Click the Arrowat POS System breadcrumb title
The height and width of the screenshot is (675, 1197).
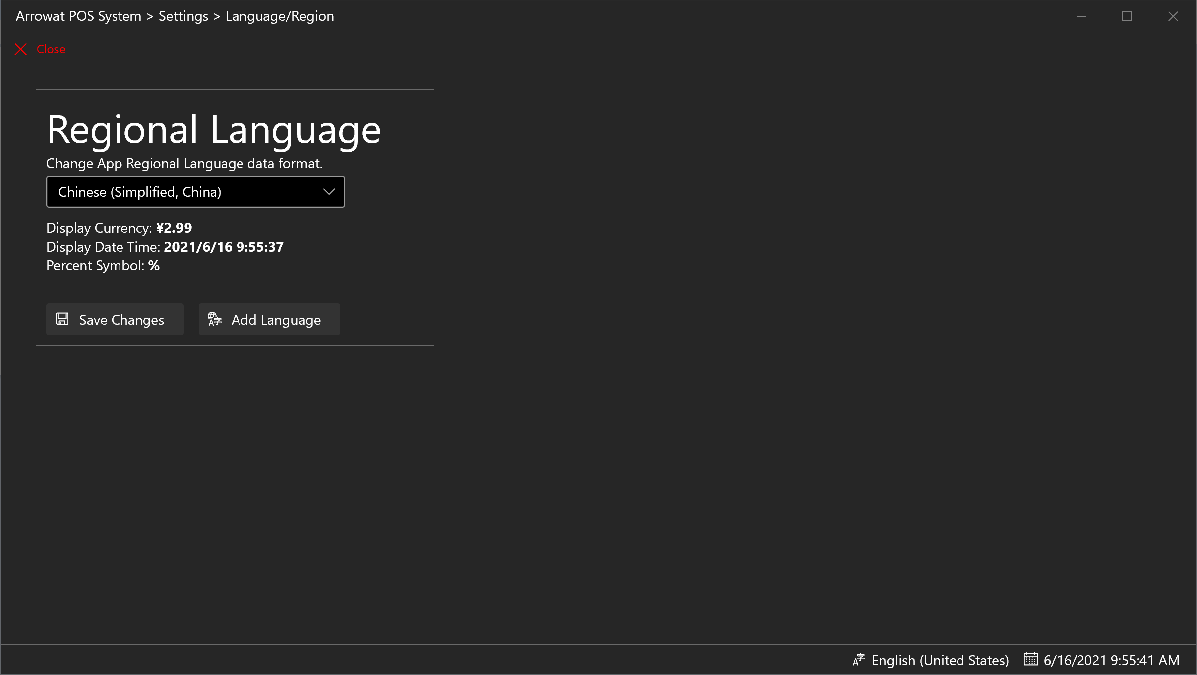click(x=79, y=16)
